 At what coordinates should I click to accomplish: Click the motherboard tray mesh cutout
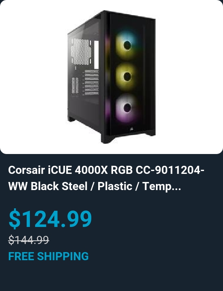[x=81, y=51]
